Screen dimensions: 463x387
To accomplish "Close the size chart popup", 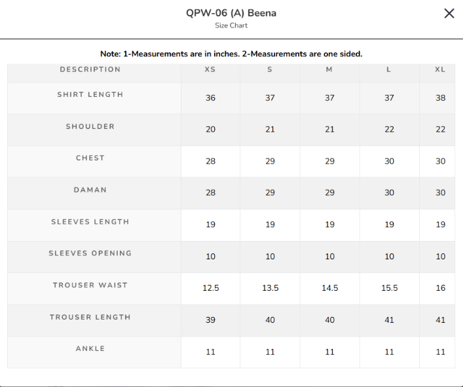I will pyautogui.click(x=449, y=13).
